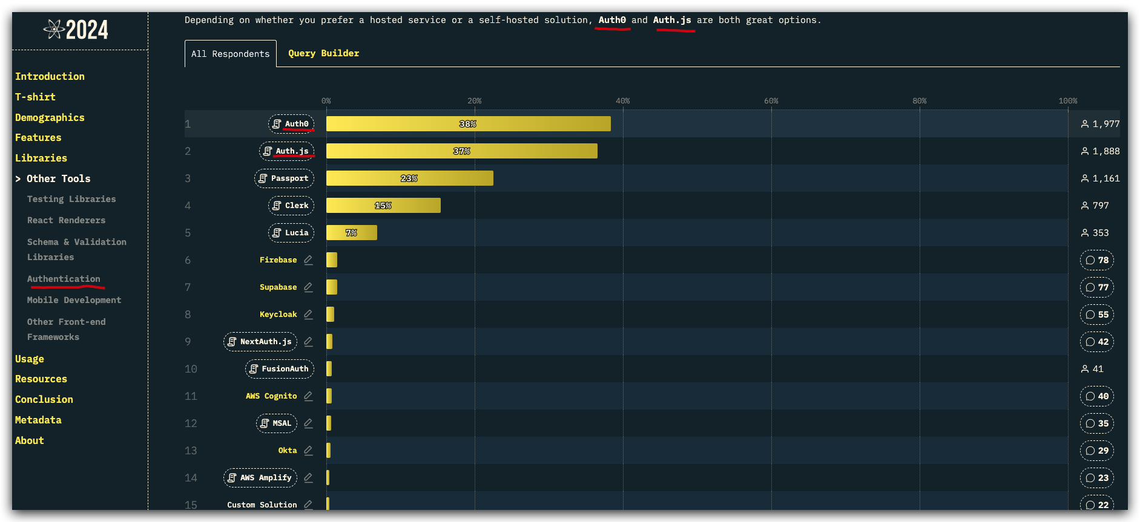Navigate to Demographics
The height and width of the screenshot is (522, 1140).
[x=50, y=117]
